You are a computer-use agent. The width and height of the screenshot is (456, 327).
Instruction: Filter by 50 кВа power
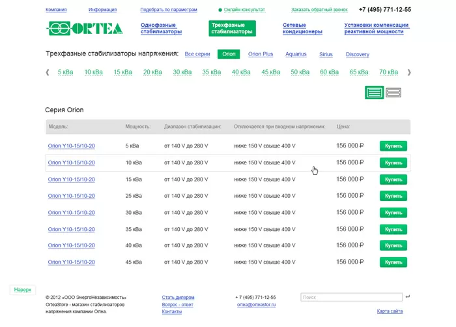pyautogui.click(x=300, y=72)
